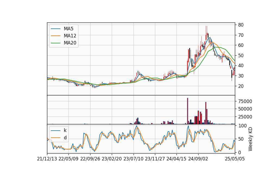Click the 23/02/20 date tick label

[112, 159]
